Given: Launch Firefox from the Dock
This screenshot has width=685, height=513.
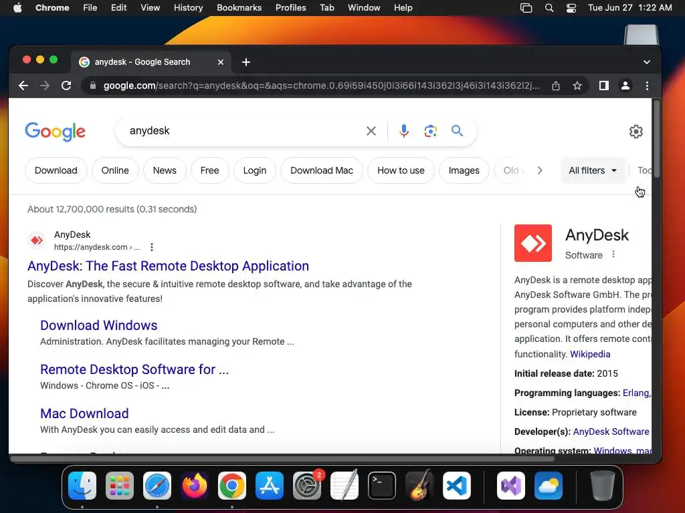Looking at the screenshot, I should click(195, 486).
